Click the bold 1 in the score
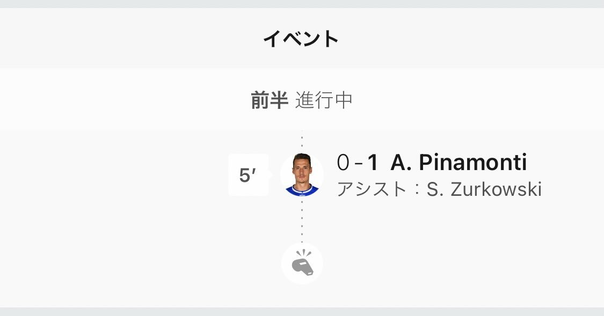Image resolution: width=604 pixels, height=316 pixels. (x=373, y=163)
